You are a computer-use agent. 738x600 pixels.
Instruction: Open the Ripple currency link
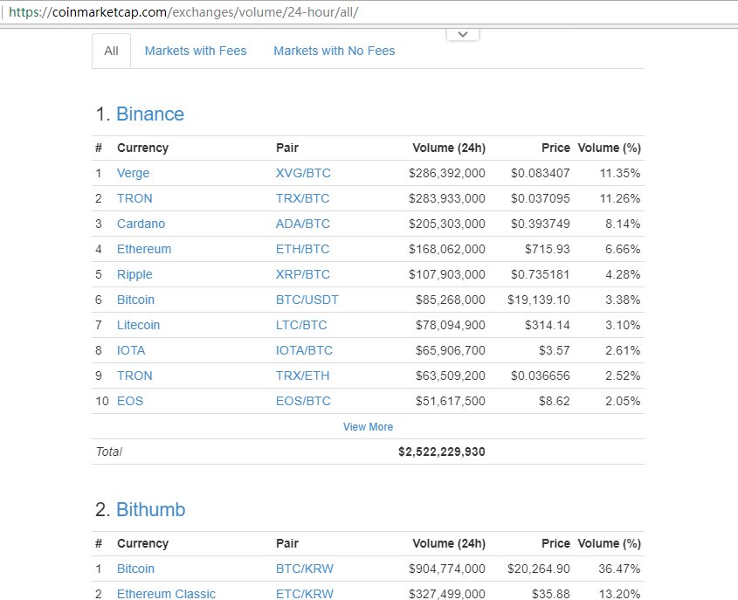click(134, 275)
